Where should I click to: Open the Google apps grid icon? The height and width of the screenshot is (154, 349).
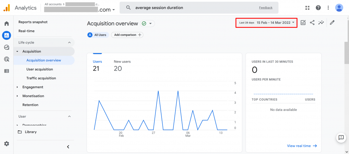coord(307,8)
